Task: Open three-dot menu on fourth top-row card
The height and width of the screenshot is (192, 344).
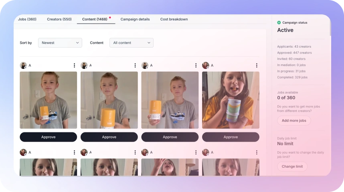Action: click(257, 65)
